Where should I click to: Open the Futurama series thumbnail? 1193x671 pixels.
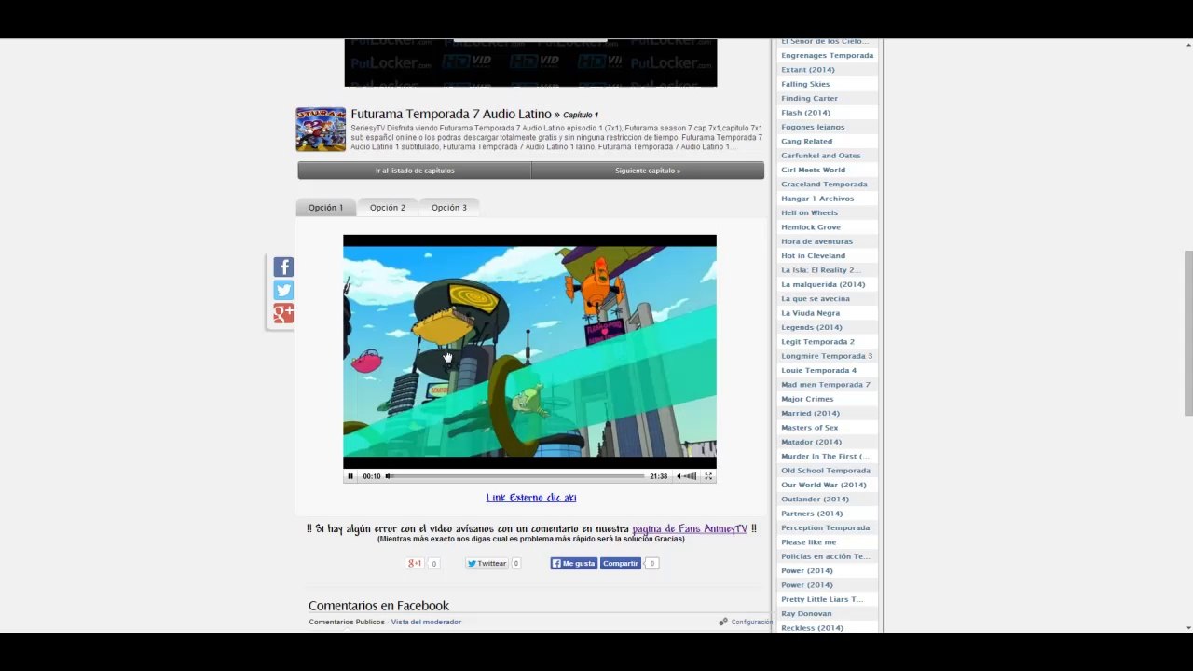pyautogui.click(x=321, y=130)
